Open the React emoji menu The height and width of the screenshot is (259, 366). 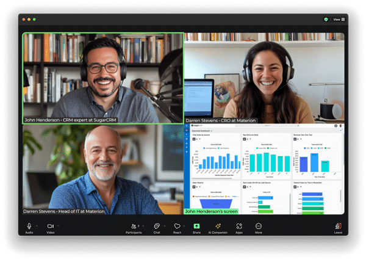pos(177,227)
